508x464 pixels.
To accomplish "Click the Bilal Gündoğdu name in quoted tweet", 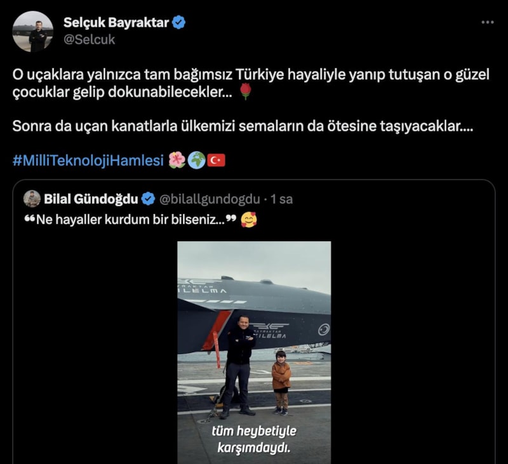I will [91, 199].
